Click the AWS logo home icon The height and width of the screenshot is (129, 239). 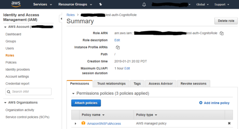[x=16, y=4]
